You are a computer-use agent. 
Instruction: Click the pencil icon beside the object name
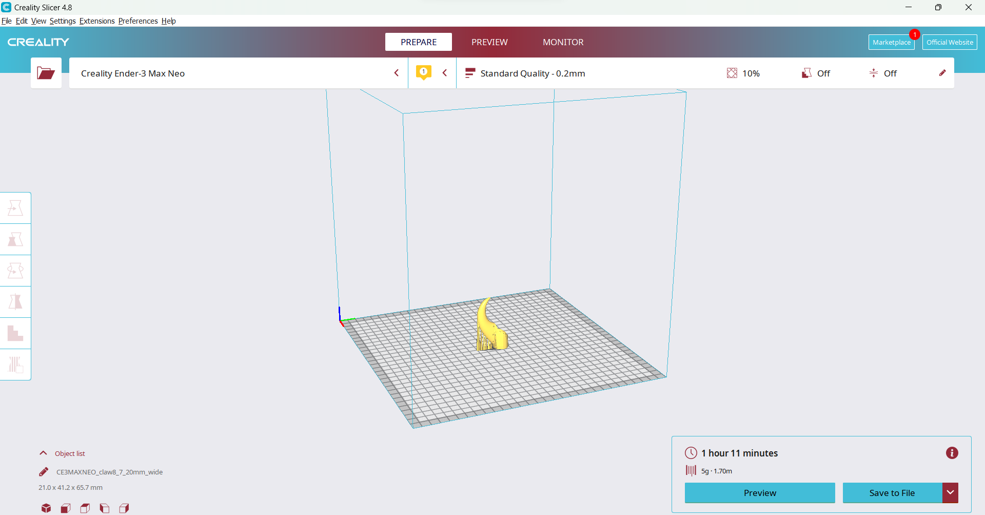44,472
